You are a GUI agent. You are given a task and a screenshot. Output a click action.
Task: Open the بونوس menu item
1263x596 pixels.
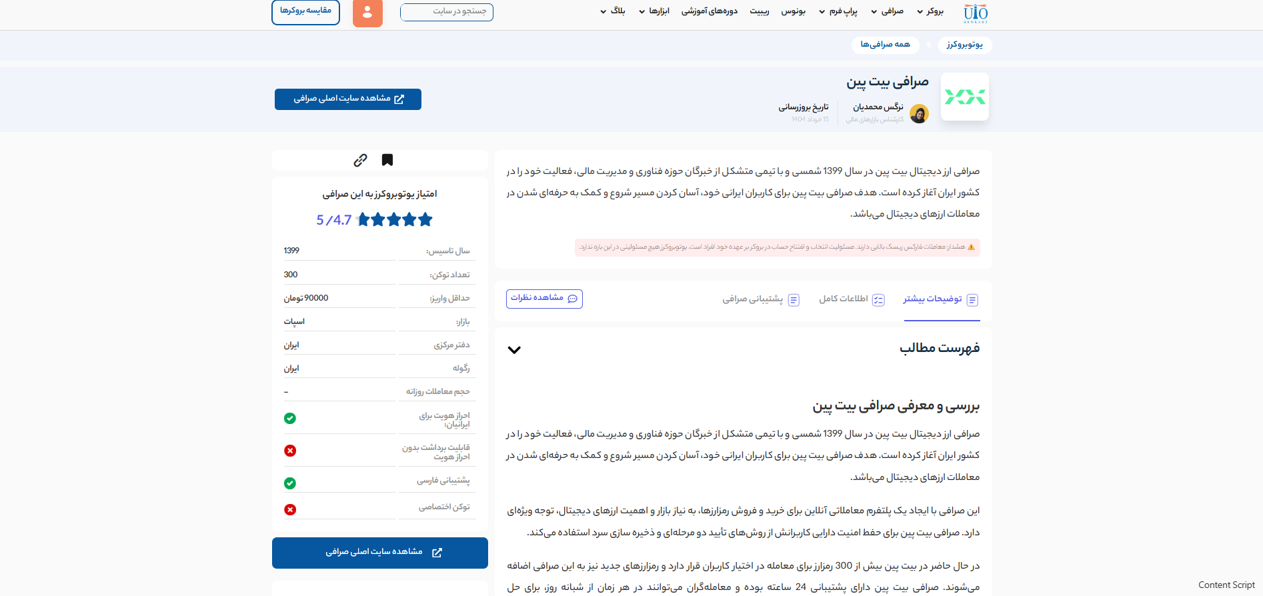click(x=794, y=11)
